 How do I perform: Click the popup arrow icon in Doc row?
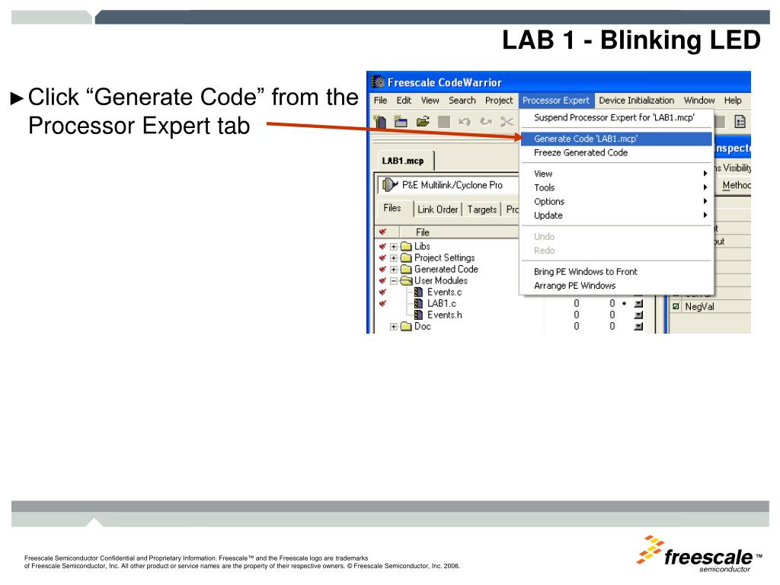[639, 326]
